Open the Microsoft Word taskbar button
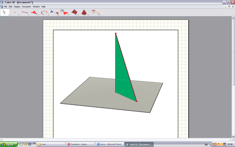This screenshot has height=147, width=235. point(110,144)
